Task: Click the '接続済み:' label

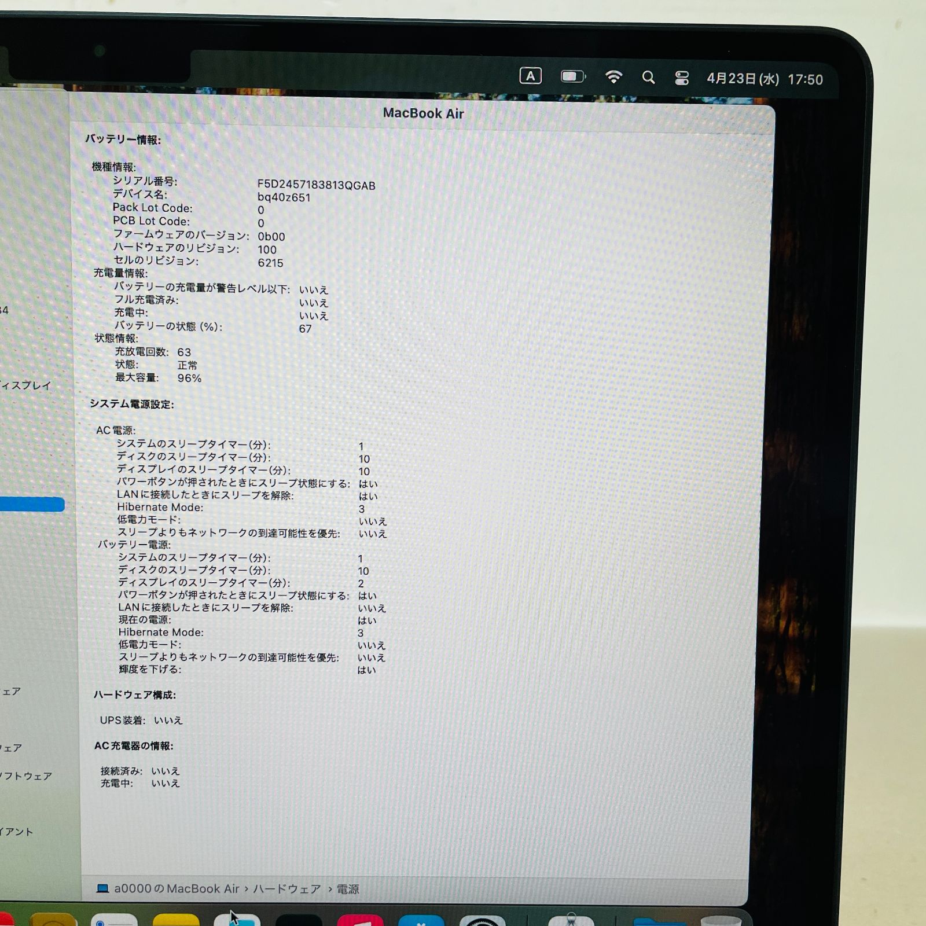Action: pyautogui.click(x=122, y=771)
